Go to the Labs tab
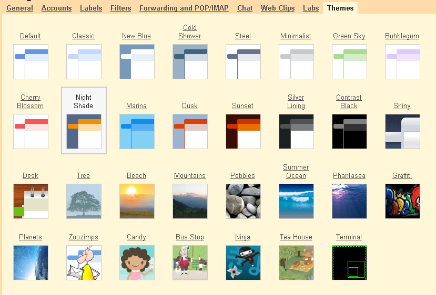 click(x=311, y=8)
